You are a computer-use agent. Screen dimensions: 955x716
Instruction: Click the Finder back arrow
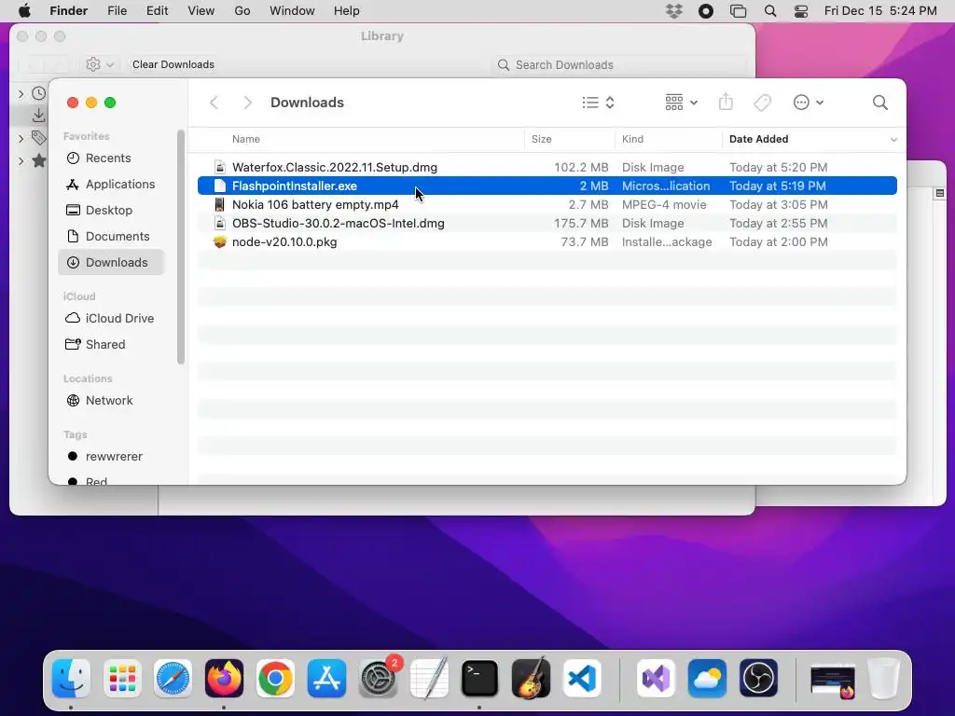pos(214,103)
